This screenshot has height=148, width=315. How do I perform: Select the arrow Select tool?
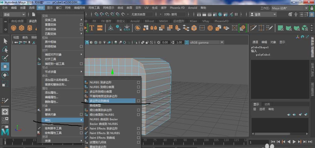point(5,41)
